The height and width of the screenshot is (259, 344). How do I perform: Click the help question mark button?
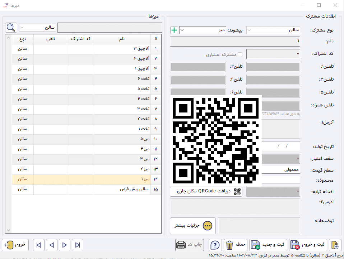[215, 245]
